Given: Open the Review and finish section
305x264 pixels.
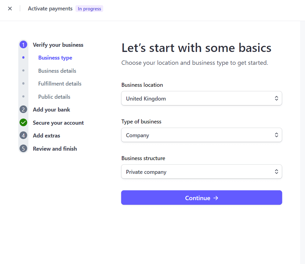Looking at the screenshot, I should pyautogui.click(x=55, y=149).
